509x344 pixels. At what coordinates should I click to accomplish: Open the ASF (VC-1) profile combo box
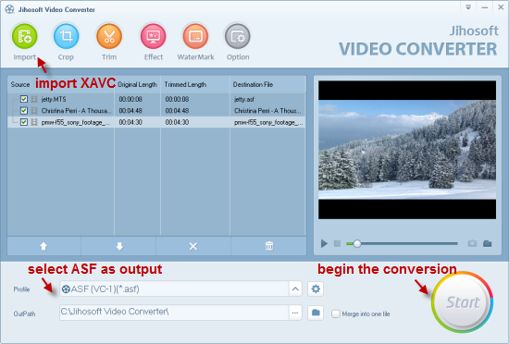[x=174, y=289]
